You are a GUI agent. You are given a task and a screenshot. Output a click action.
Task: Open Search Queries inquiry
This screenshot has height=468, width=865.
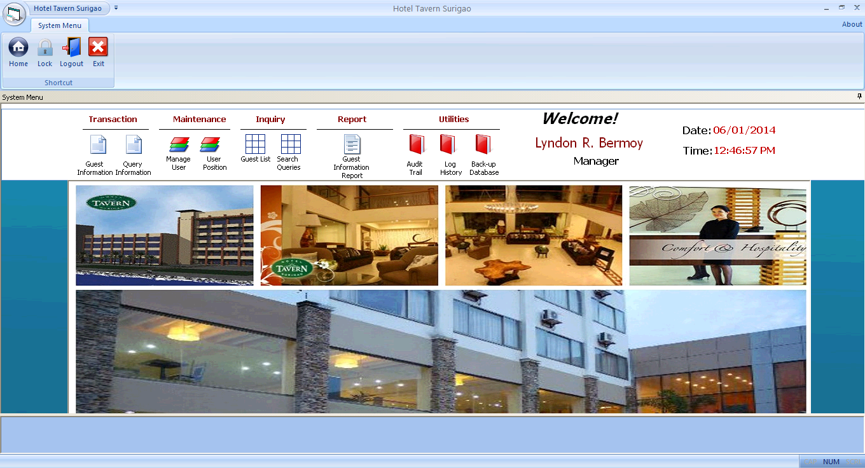coord(291,144)
